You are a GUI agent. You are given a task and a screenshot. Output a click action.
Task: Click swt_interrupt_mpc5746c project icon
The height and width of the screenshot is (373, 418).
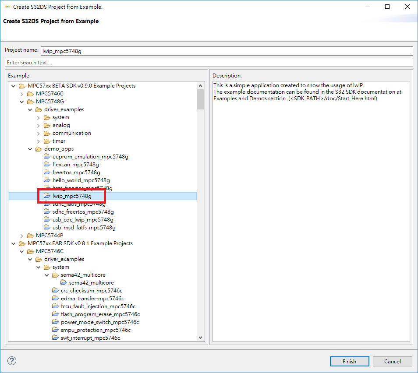click(56, 338)
